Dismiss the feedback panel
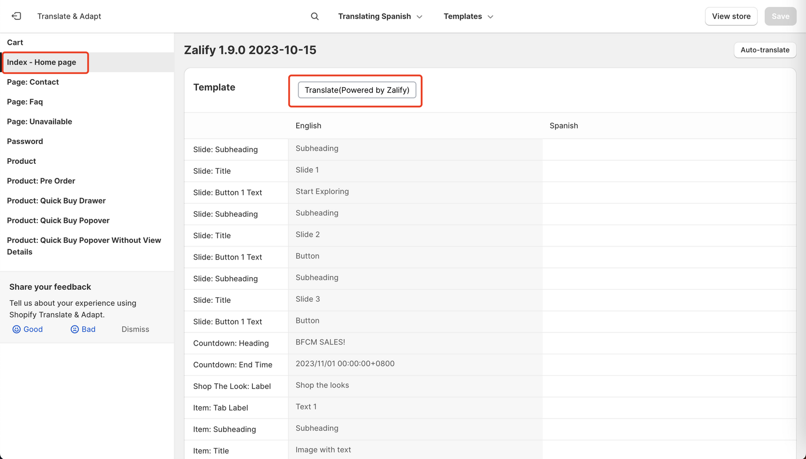 (x=135, y=329)
